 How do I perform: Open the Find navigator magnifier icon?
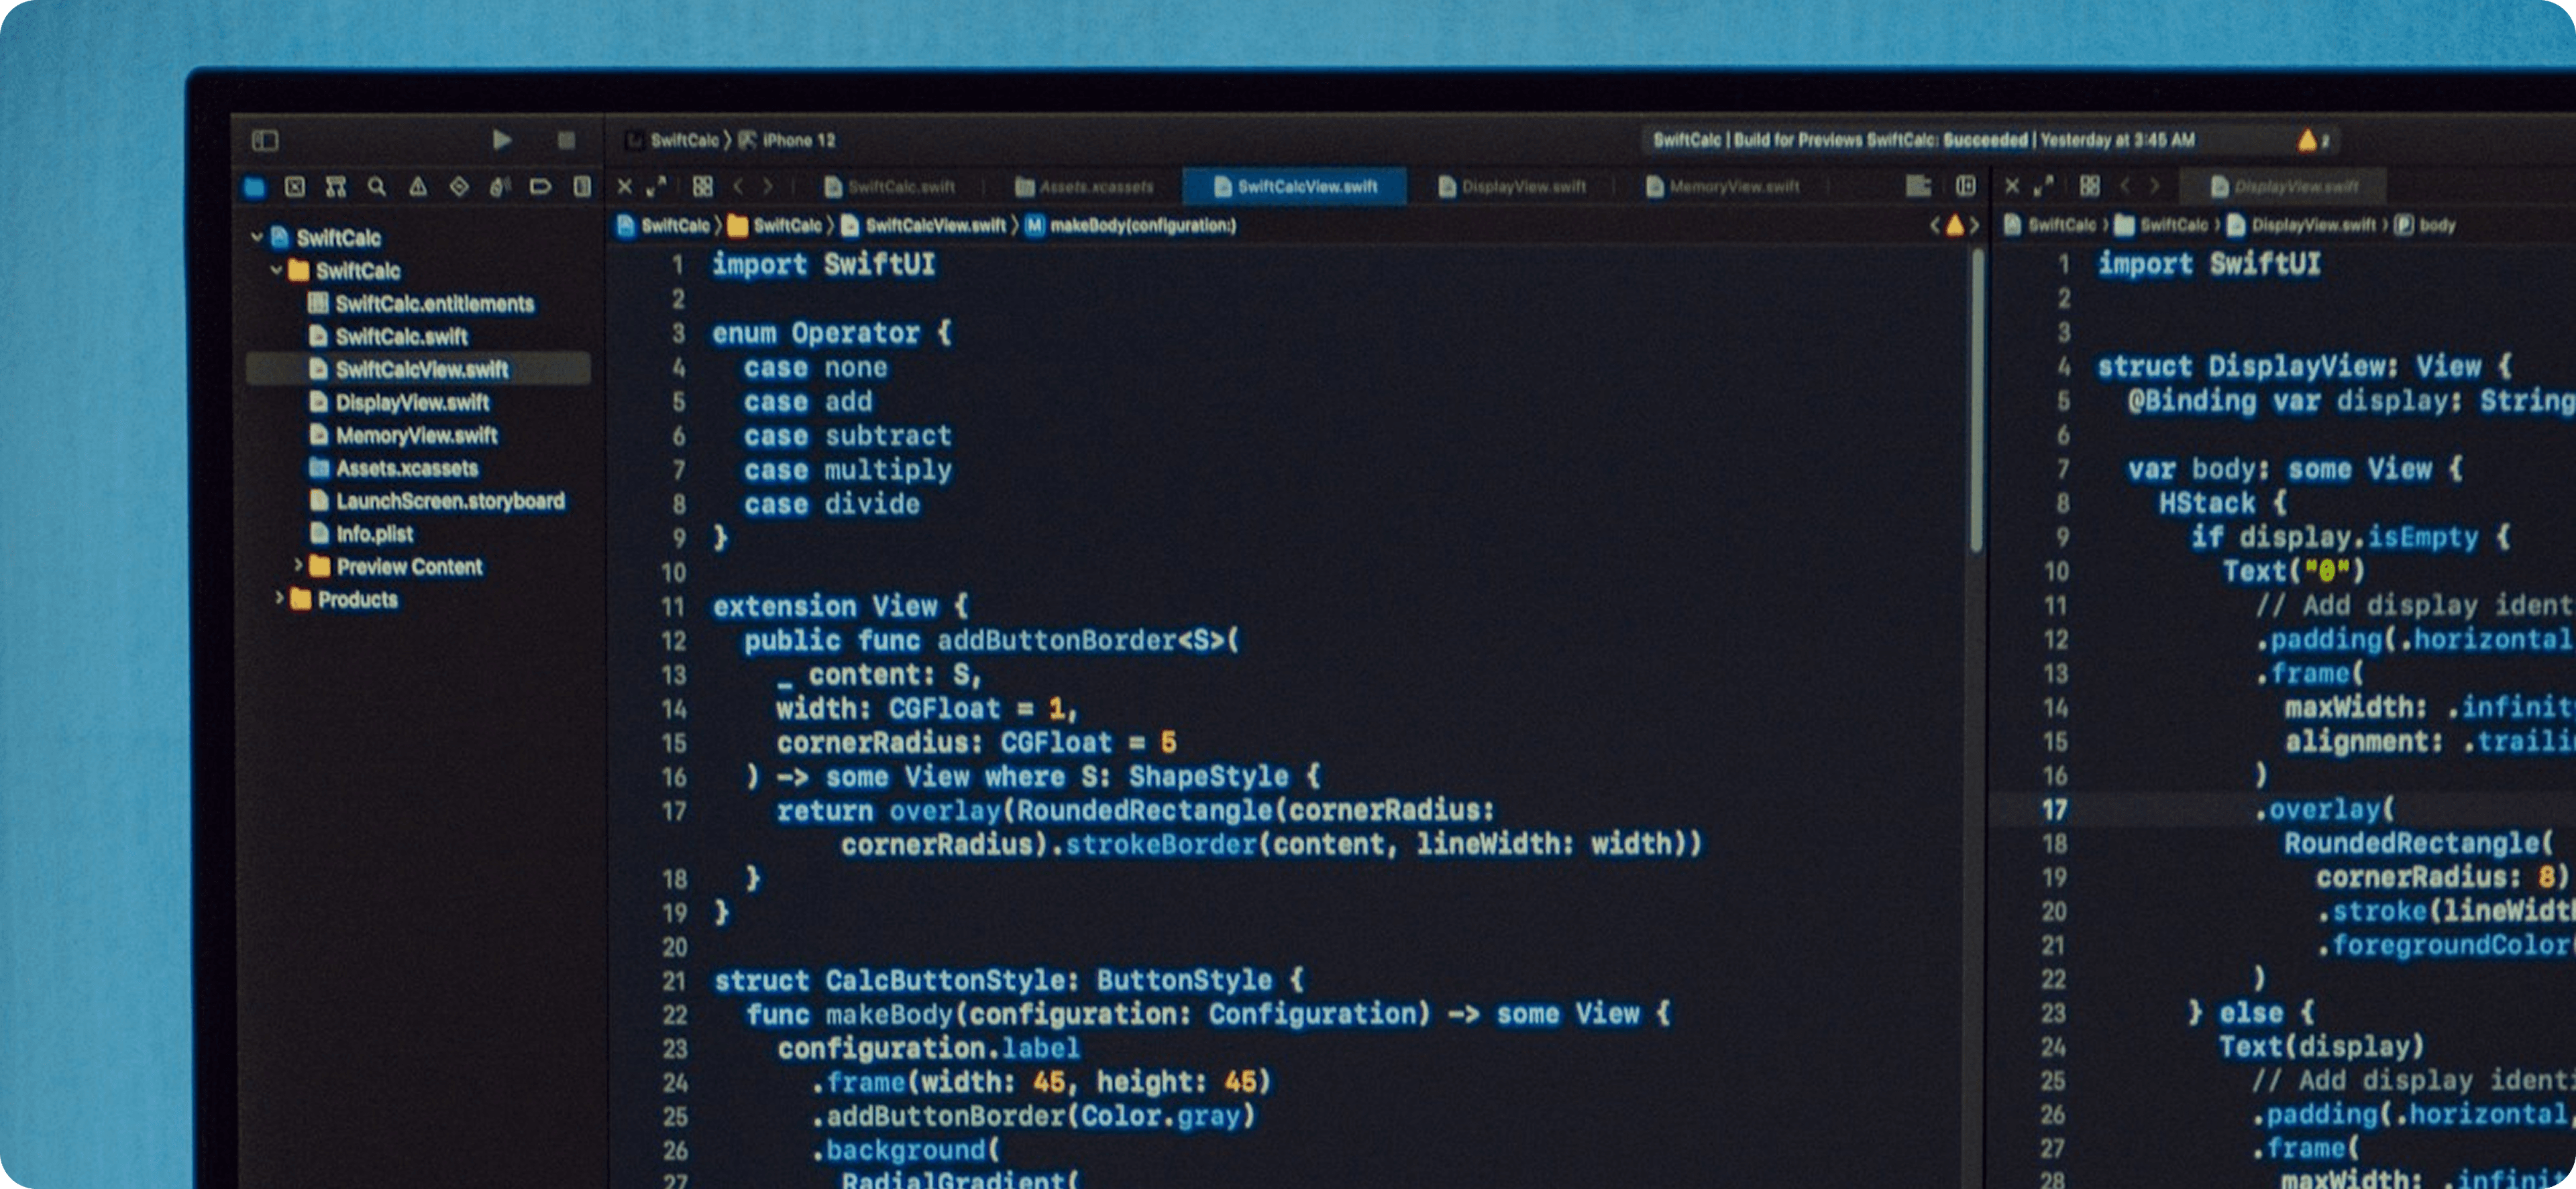coord(376,187)
